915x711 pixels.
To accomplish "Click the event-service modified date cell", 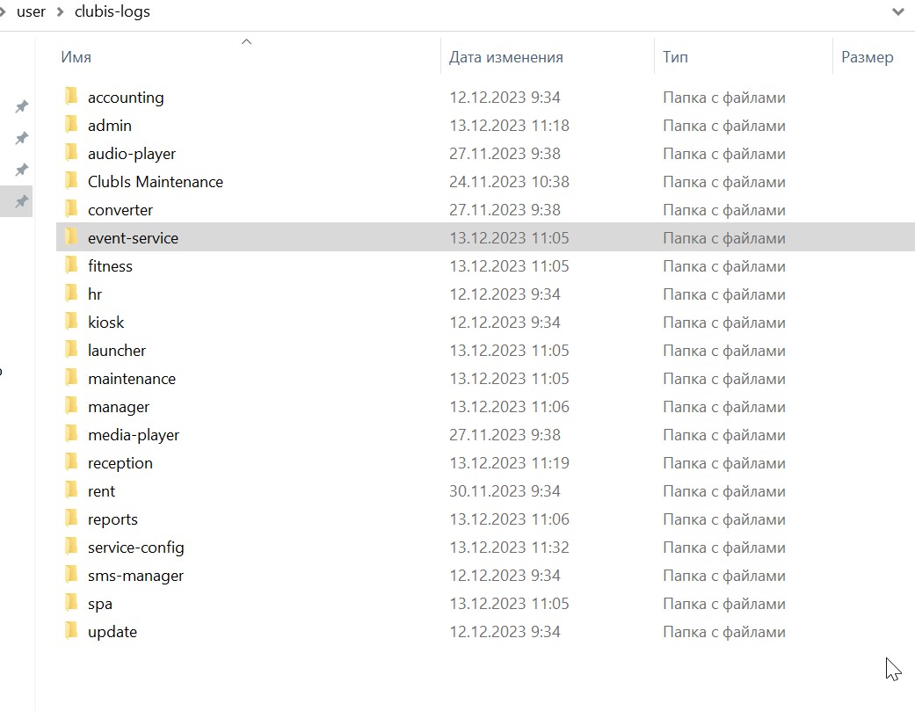I will point(509,238).
